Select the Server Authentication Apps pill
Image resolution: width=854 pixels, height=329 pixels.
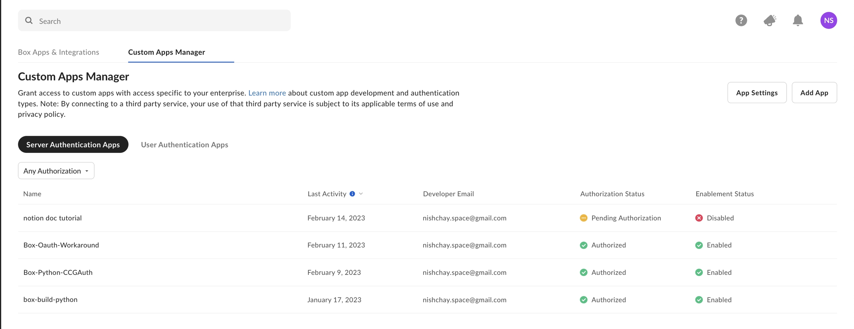[x=73, y=145]
